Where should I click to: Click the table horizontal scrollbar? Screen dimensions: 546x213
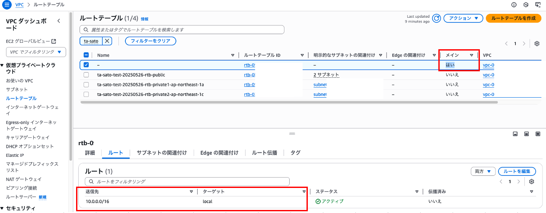(x=289, y=102)
